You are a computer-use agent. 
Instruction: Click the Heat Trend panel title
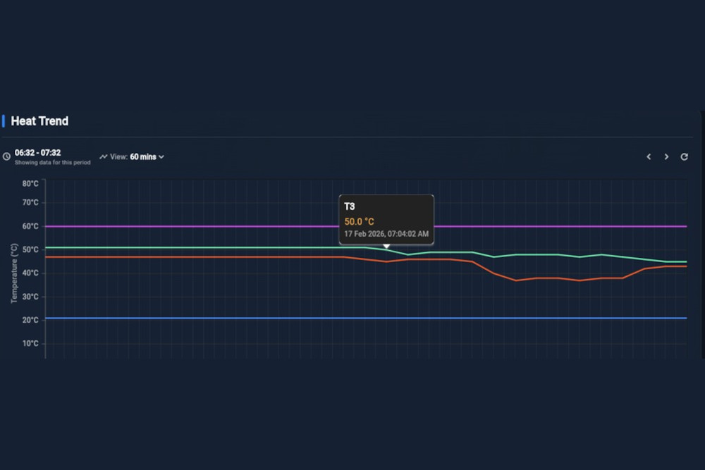(x=39, y=121)
